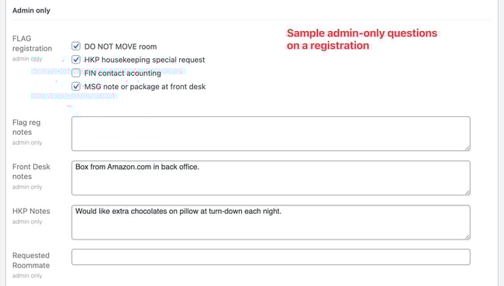Uncheck HKP housekeeping special request checkbox

point(76,60)
